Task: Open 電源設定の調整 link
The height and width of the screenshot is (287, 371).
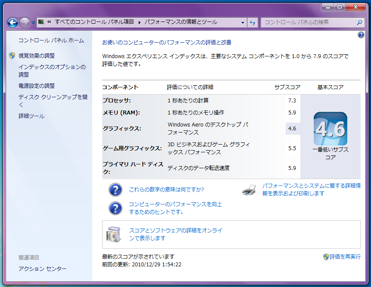Action: (37, 86)
